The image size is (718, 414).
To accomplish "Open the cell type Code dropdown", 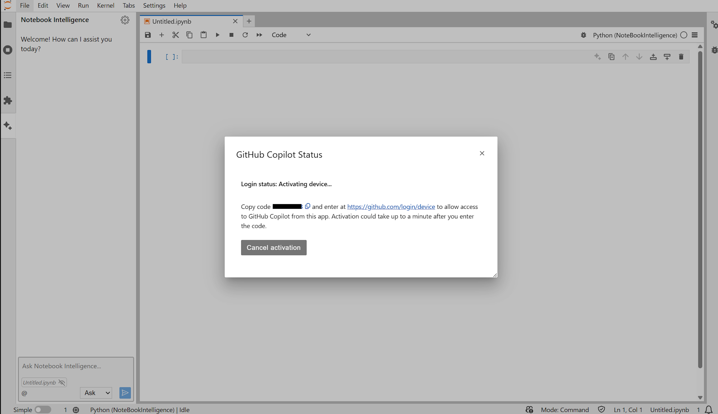I will point(291,35).
